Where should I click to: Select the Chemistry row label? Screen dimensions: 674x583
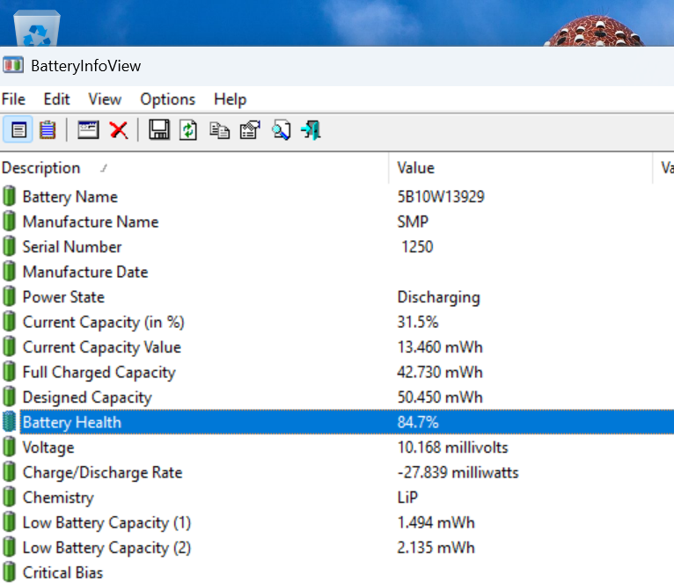(x=58, y=498)
